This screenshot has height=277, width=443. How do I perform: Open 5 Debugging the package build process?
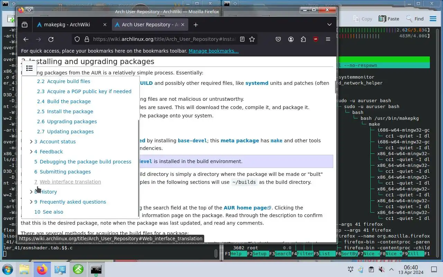pyautogui.click(x=83, y=162)
